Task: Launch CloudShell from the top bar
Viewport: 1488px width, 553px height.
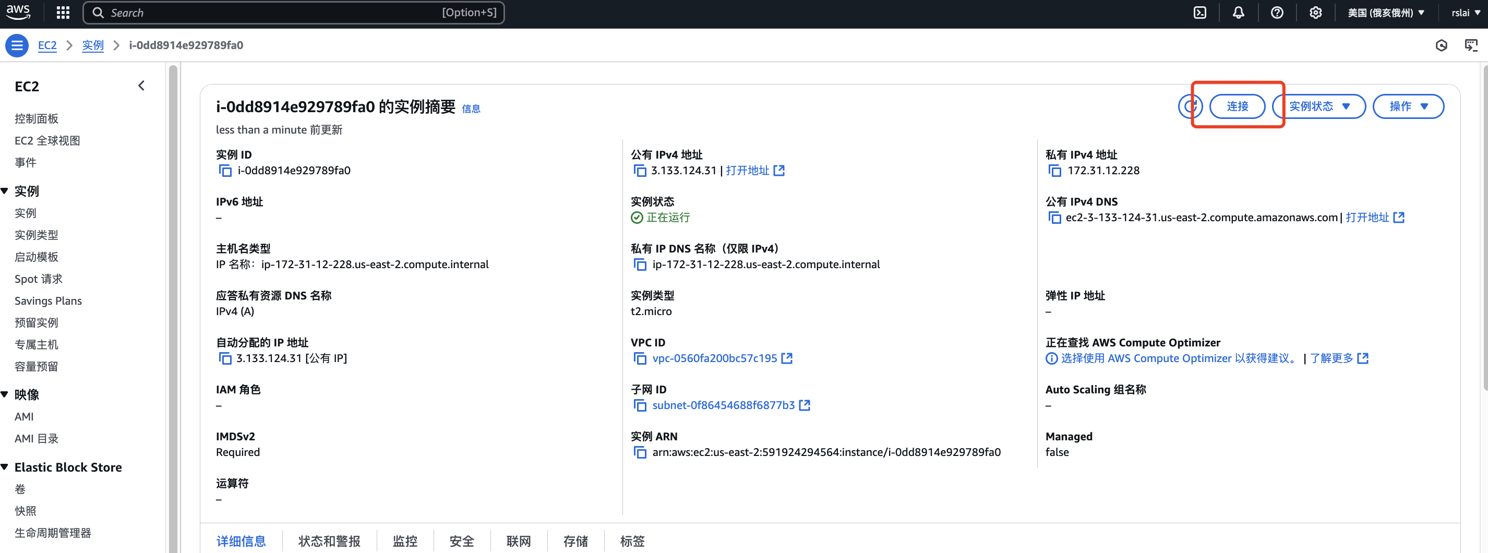Action: (x=1200, y=13)
